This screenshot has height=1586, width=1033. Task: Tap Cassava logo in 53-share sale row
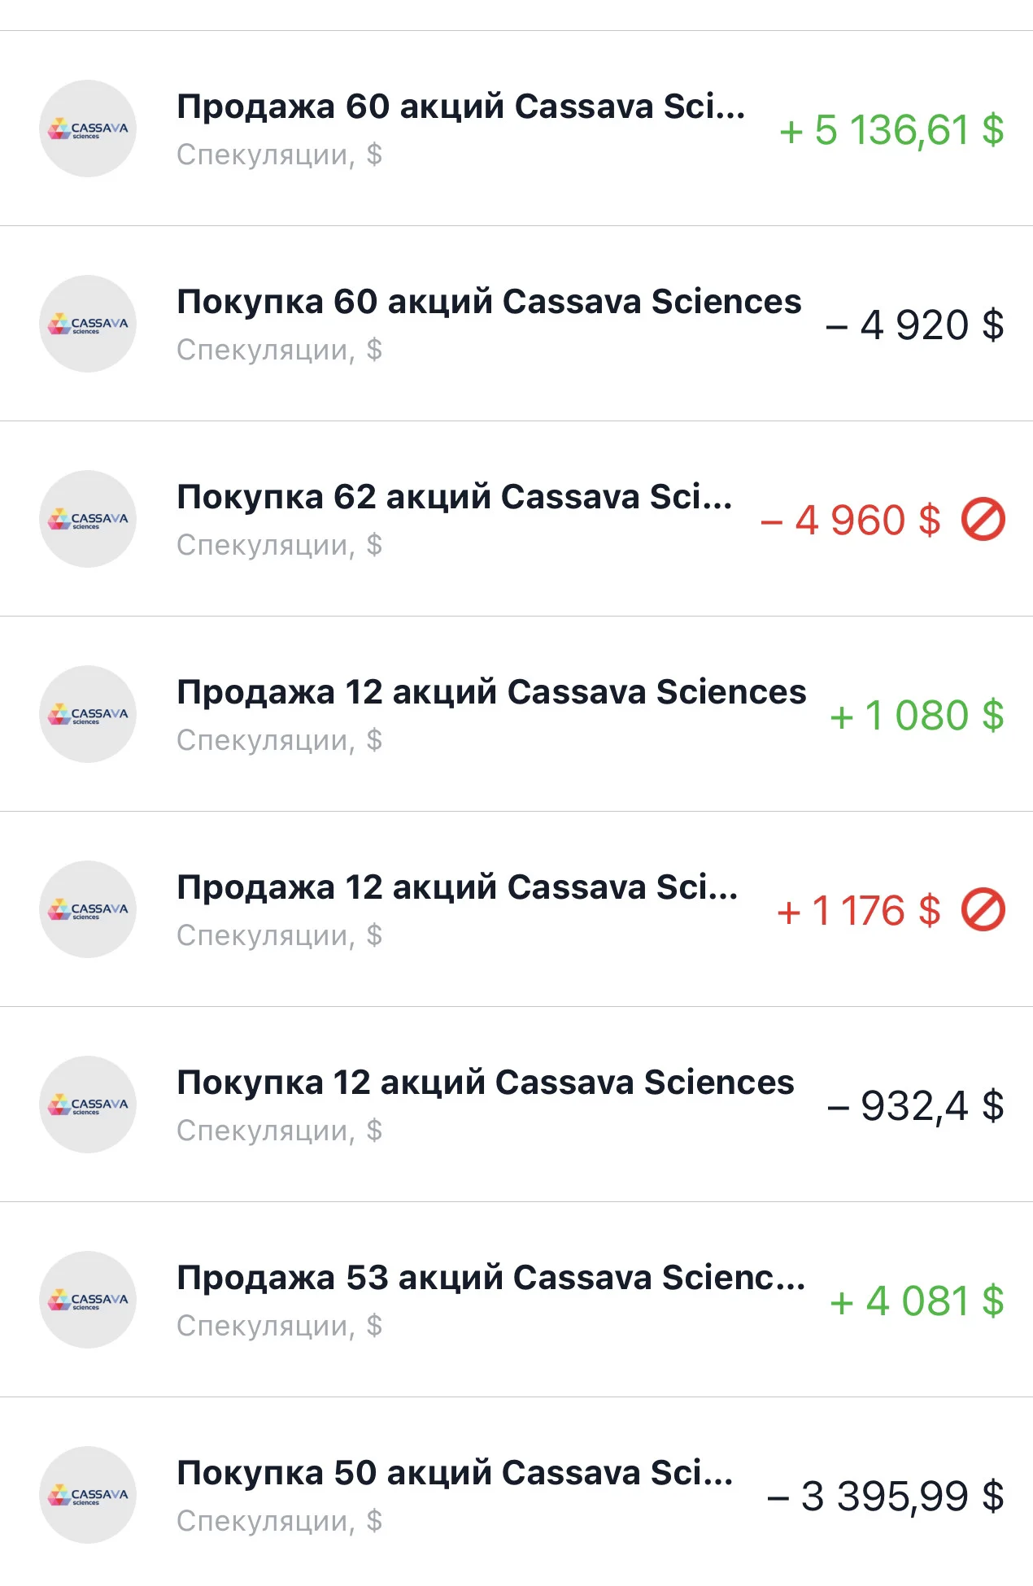click(x=88, y=1300)
